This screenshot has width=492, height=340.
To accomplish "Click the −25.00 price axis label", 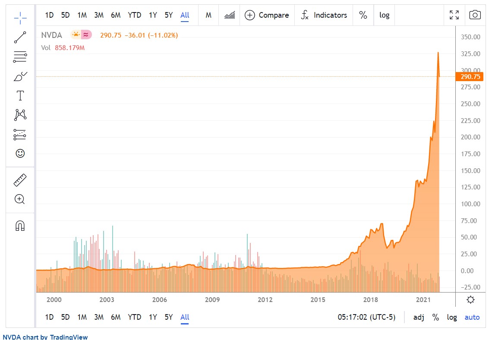I will point(470,287).
